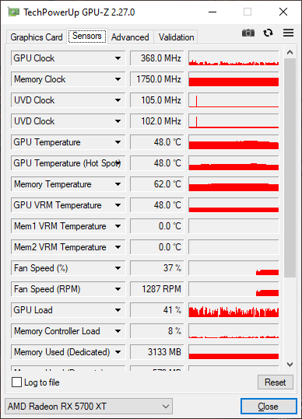Click the scrollbar down arrow
Viewport: 302px width, 419px height.
[290, 365]
